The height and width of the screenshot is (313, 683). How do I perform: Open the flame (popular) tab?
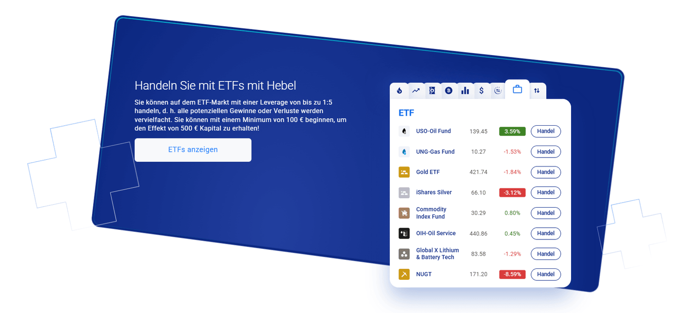click(x=399, y=91)
